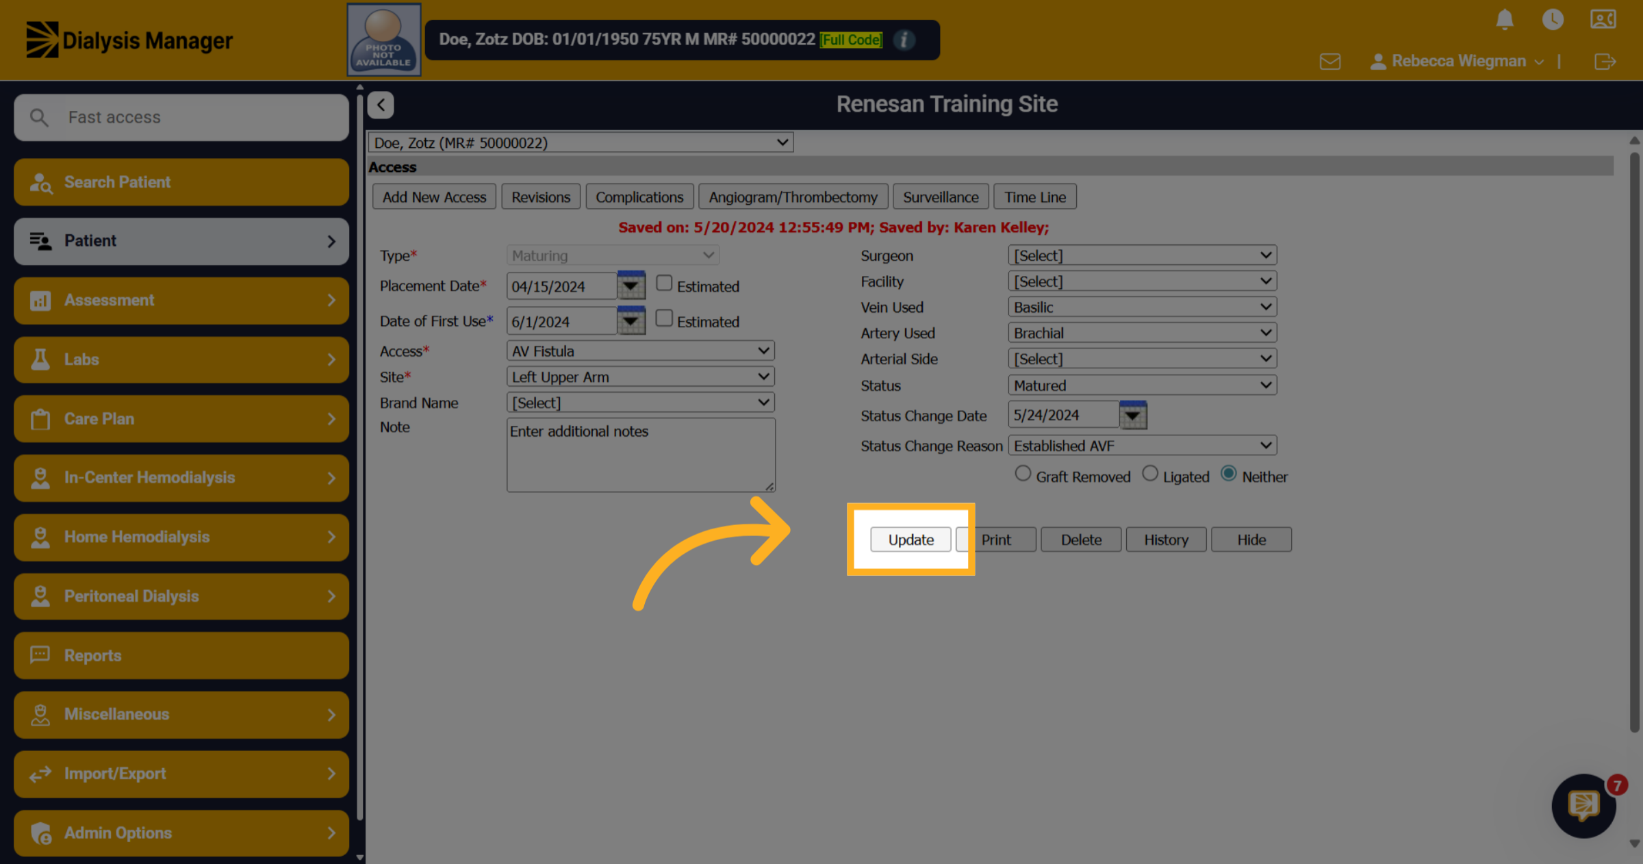Image resolution: width=1643 pixels, height=864 pixels.
Task: Click the patient info icon next to Full Code
Action: [x=904, y=40]
